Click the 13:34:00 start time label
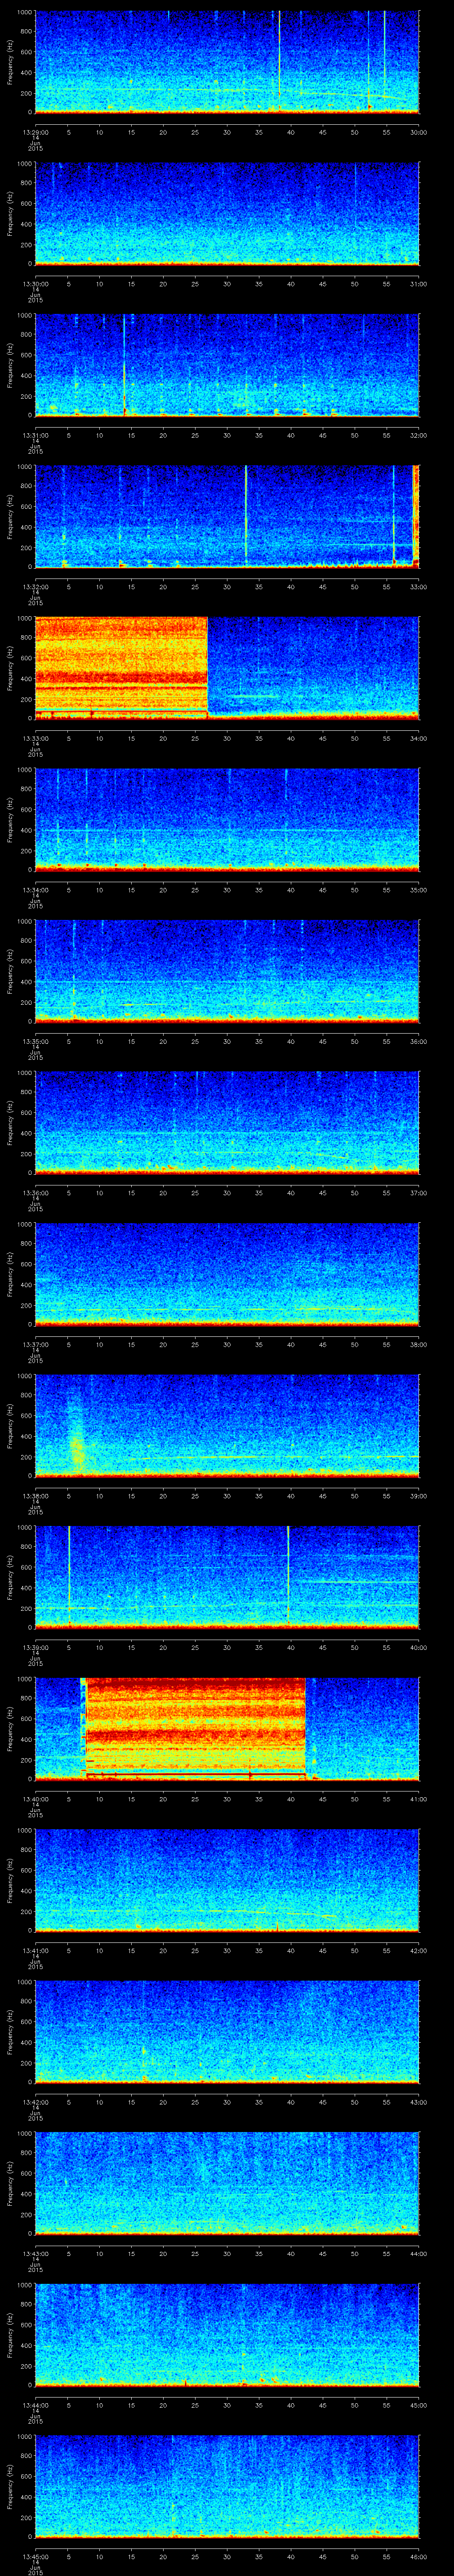 [35, 890]
